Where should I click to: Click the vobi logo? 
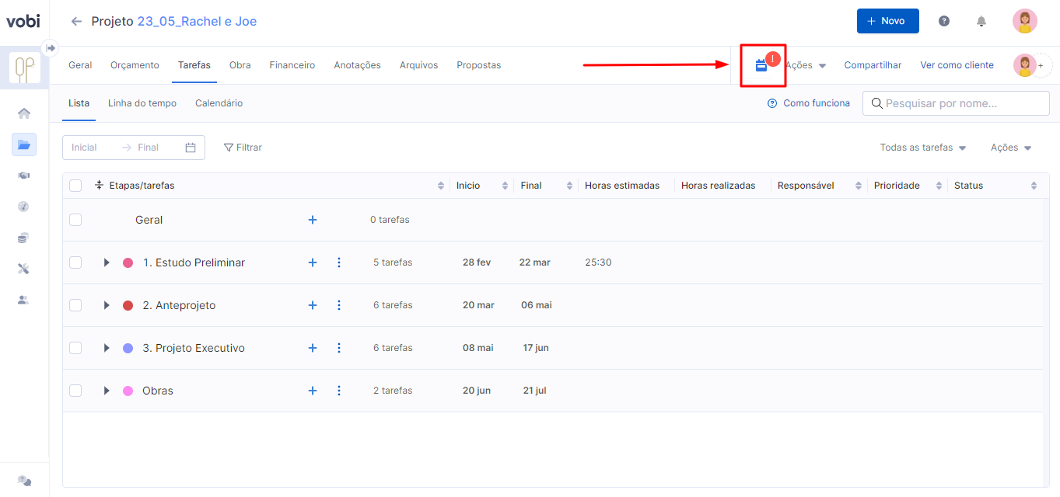tap(23, 21)
